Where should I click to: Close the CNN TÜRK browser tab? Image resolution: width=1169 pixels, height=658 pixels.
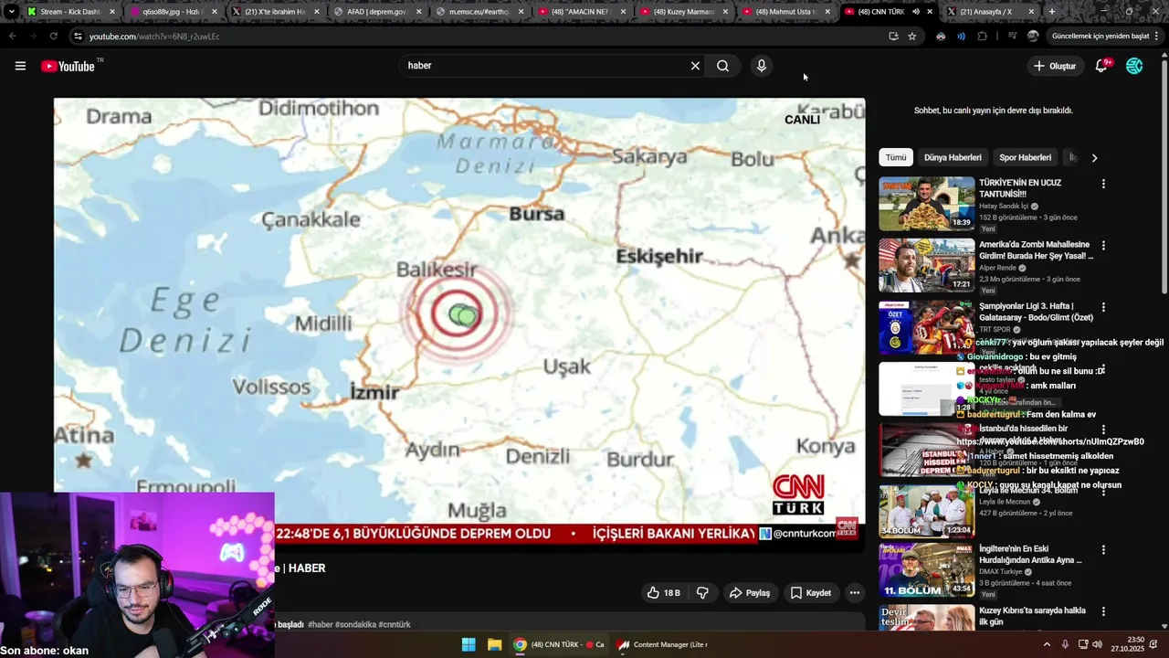point(930,12)
